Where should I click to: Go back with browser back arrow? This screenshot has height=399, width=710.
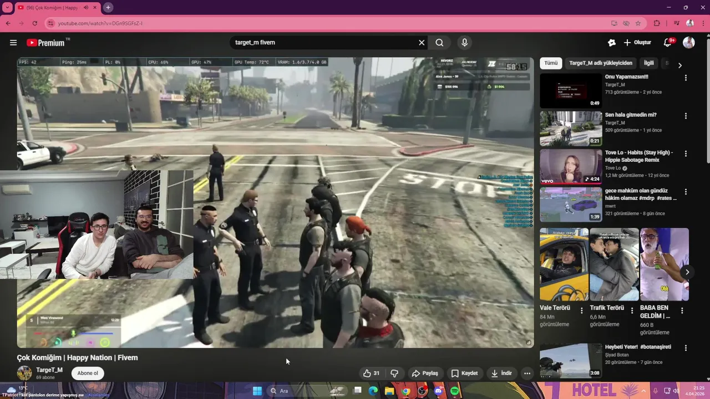(x=8, y=23)
